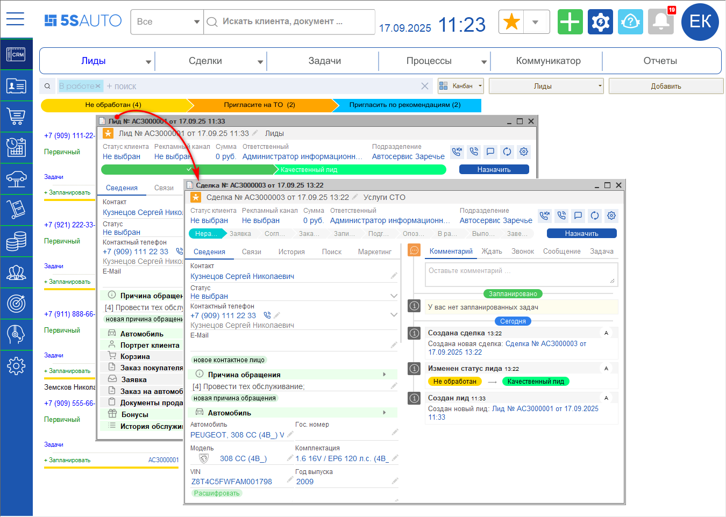Click the favorites star icon
The height and width of the screenshot is (517, 726).
(x=511, y=22)
